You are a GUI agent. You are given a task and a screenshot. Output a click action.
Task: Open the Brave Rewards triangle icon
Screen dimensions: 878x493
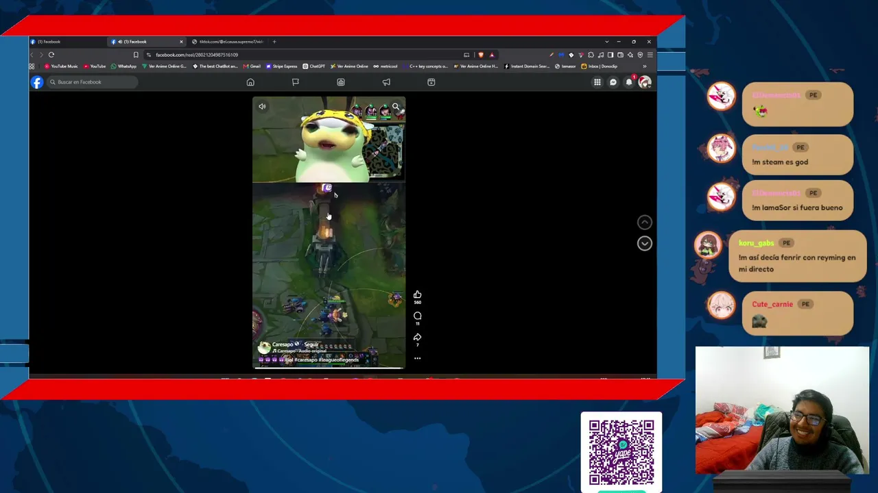pos(491,55)
